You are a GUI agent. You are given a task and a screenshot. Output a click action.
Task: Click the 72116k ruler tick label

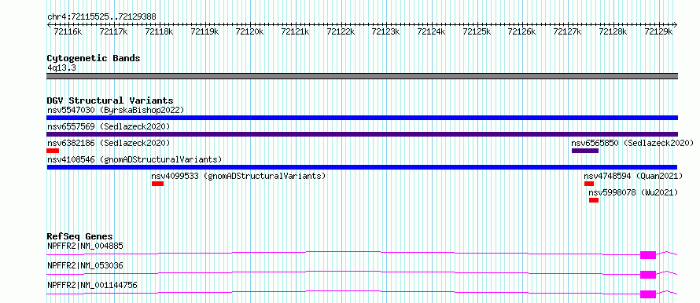[68, 31]
